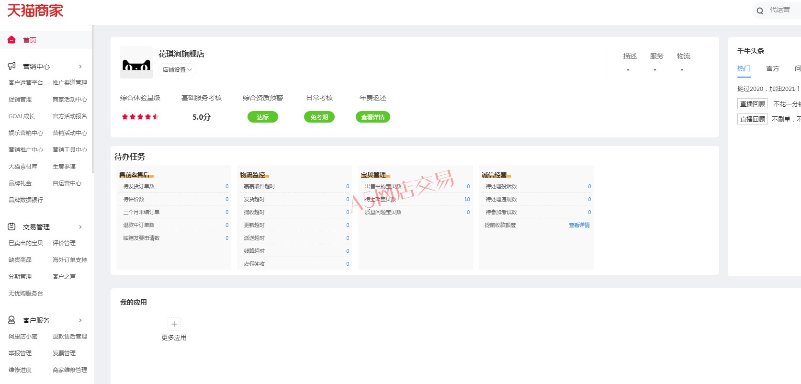The image size is (801, 384).
Task: Switch to the 官方 tab
Action: [772, 68]
